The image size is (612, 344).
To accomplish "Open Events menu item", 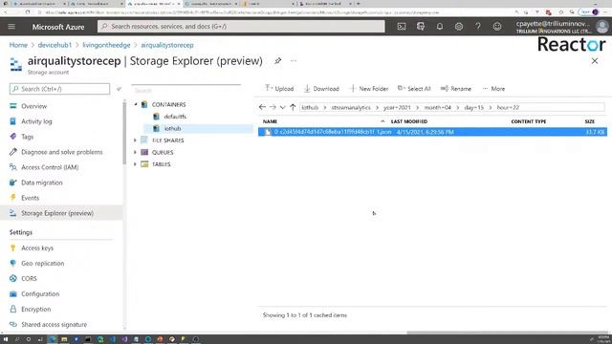I will click(x=30, y=198).
